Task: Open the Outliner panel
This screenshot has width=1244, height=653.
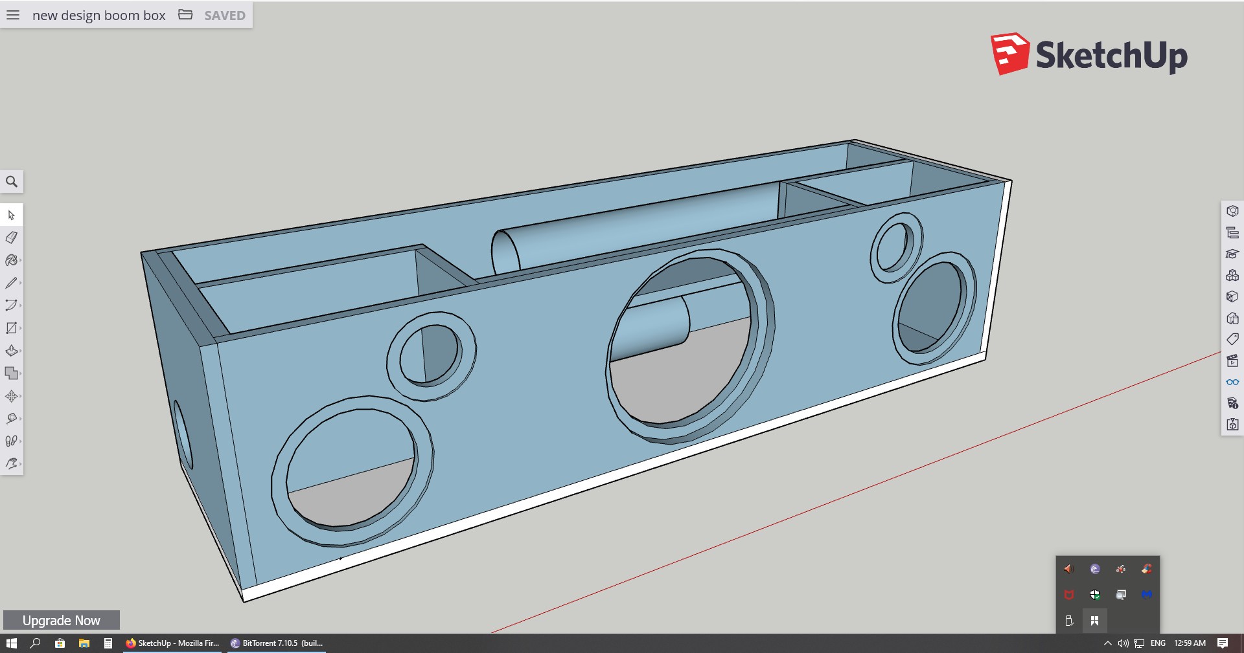Action: pos(1232,232)
